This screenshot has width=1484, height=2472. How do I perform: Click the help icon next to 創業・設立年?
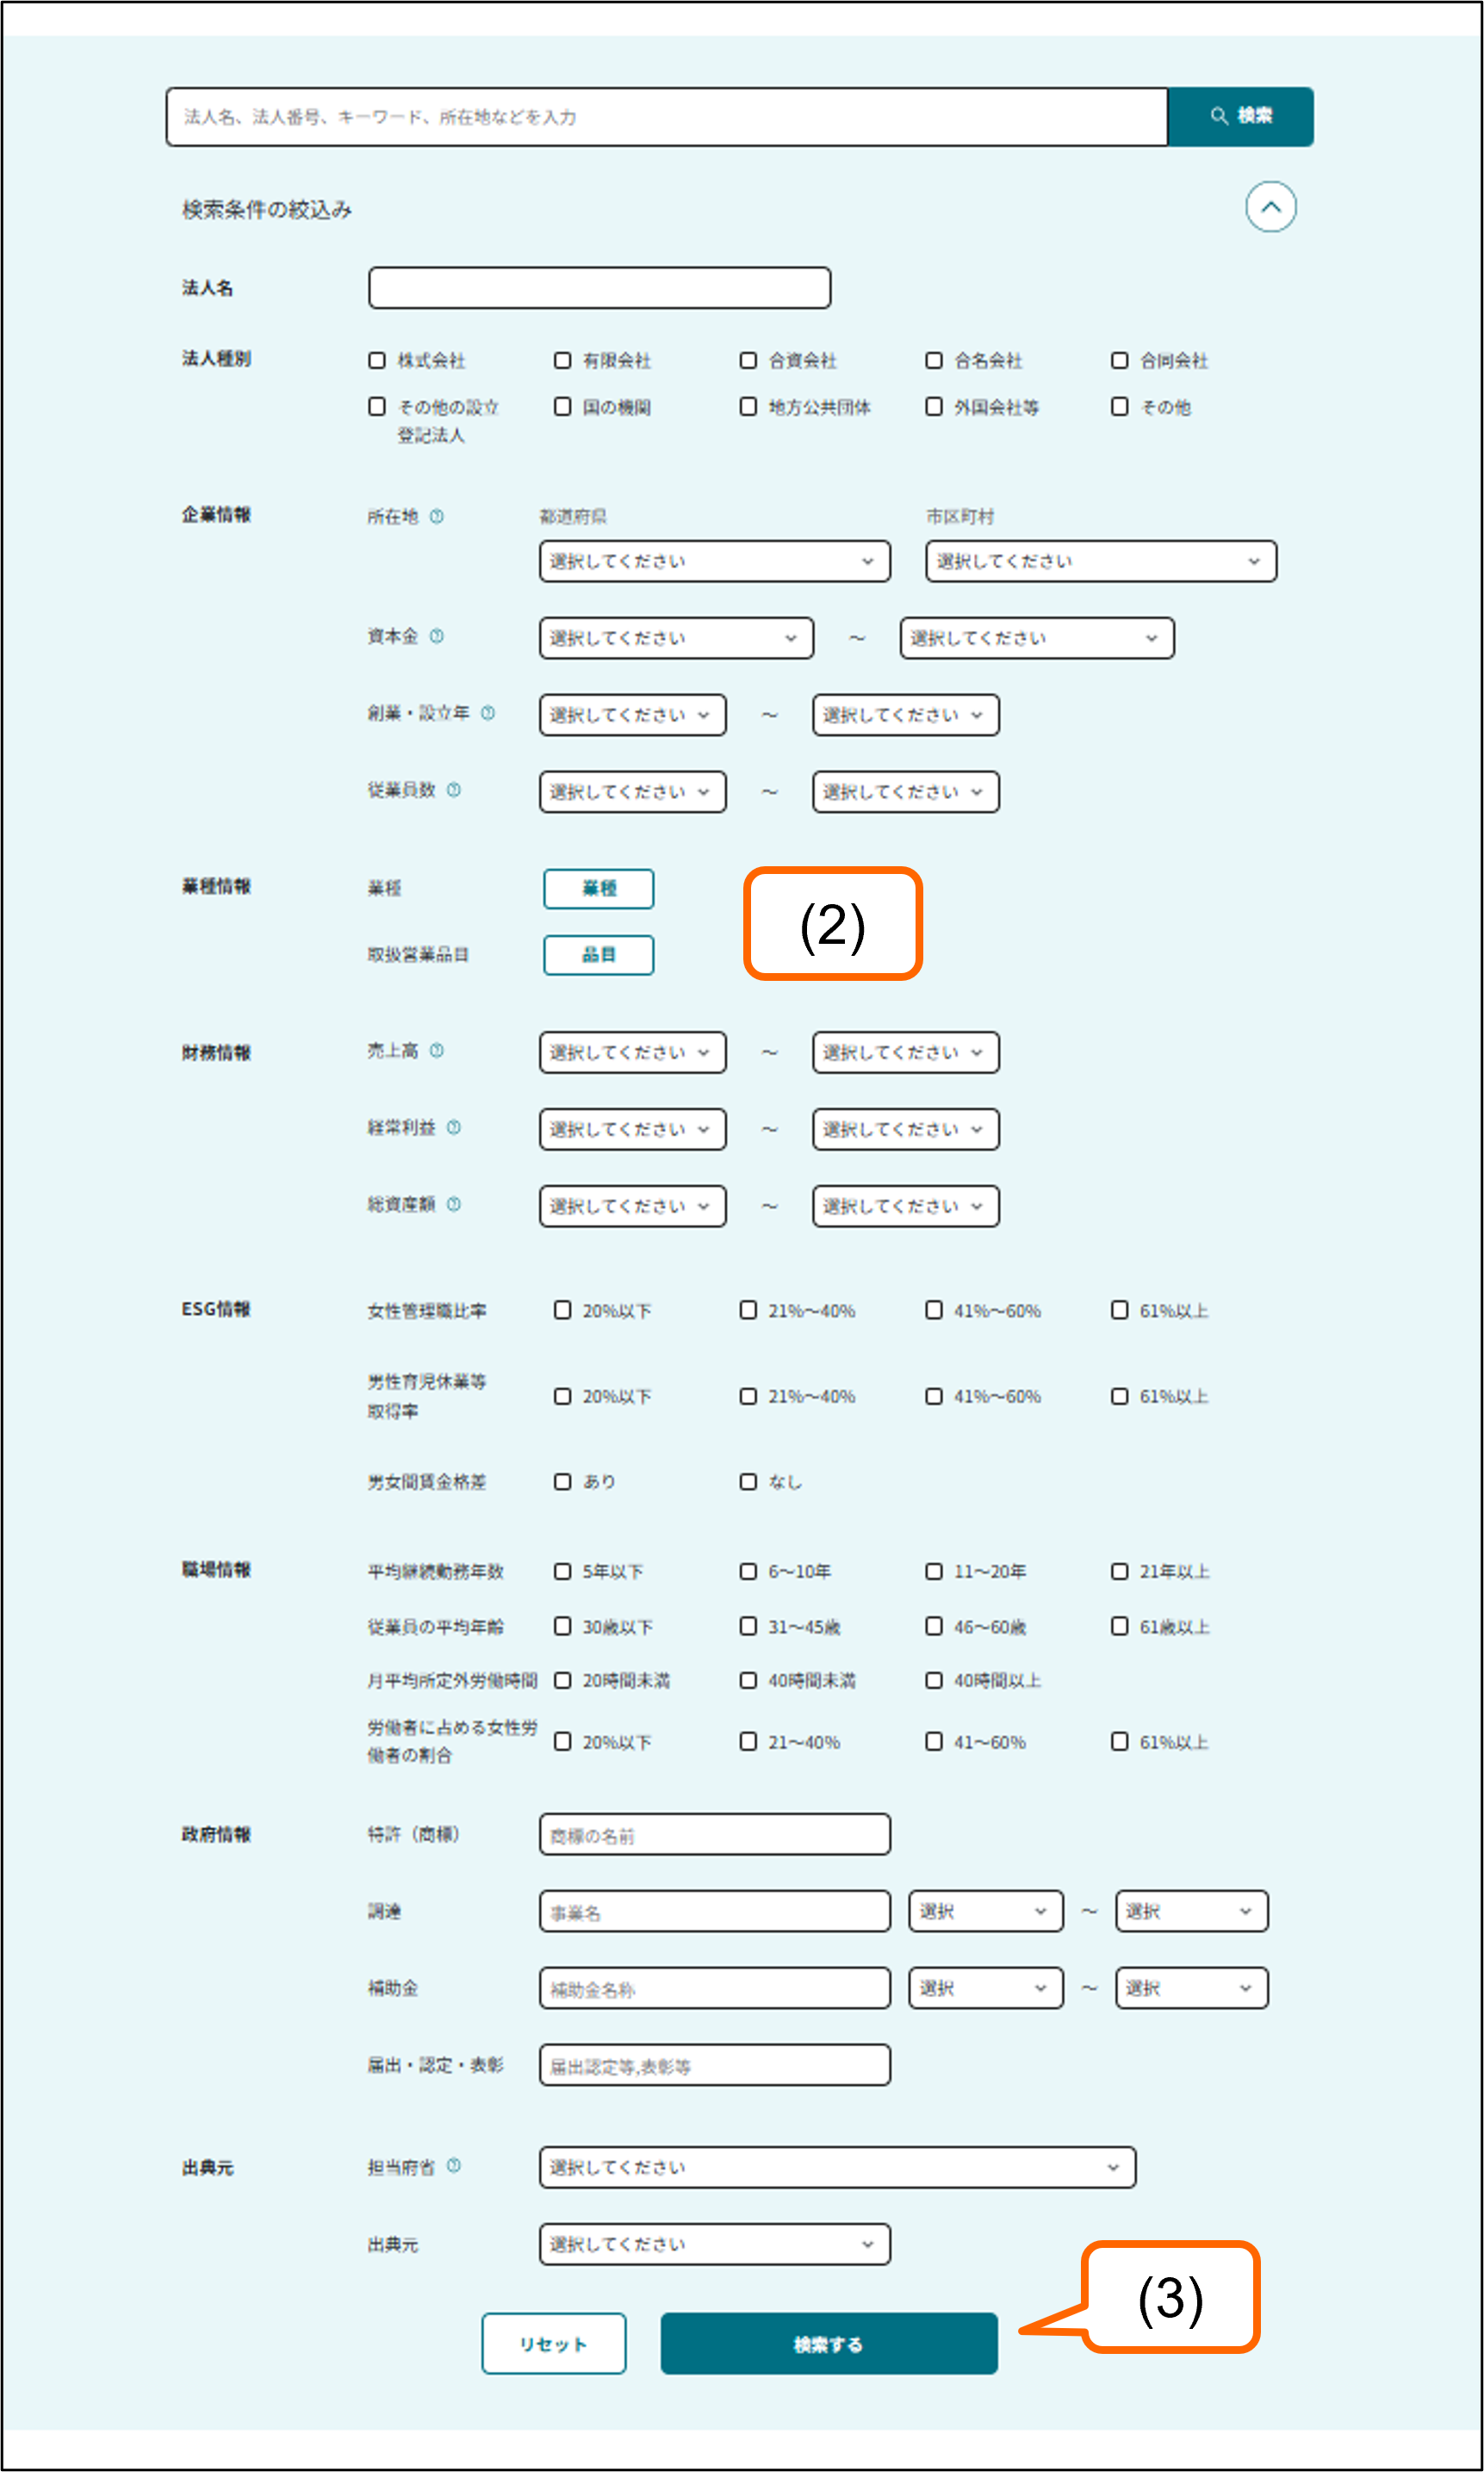click(487, 714)
